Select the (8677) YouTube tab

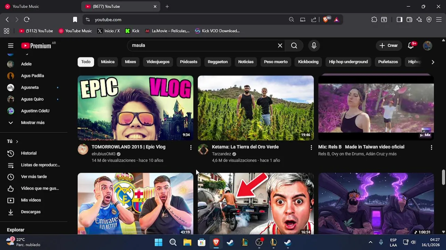click(121, 6)
